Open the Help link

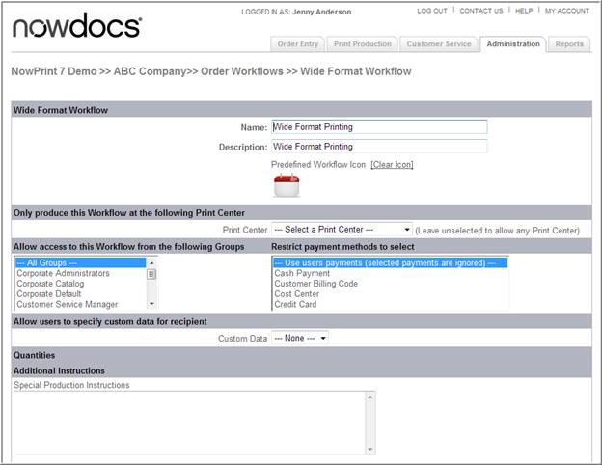coord(524,11)
